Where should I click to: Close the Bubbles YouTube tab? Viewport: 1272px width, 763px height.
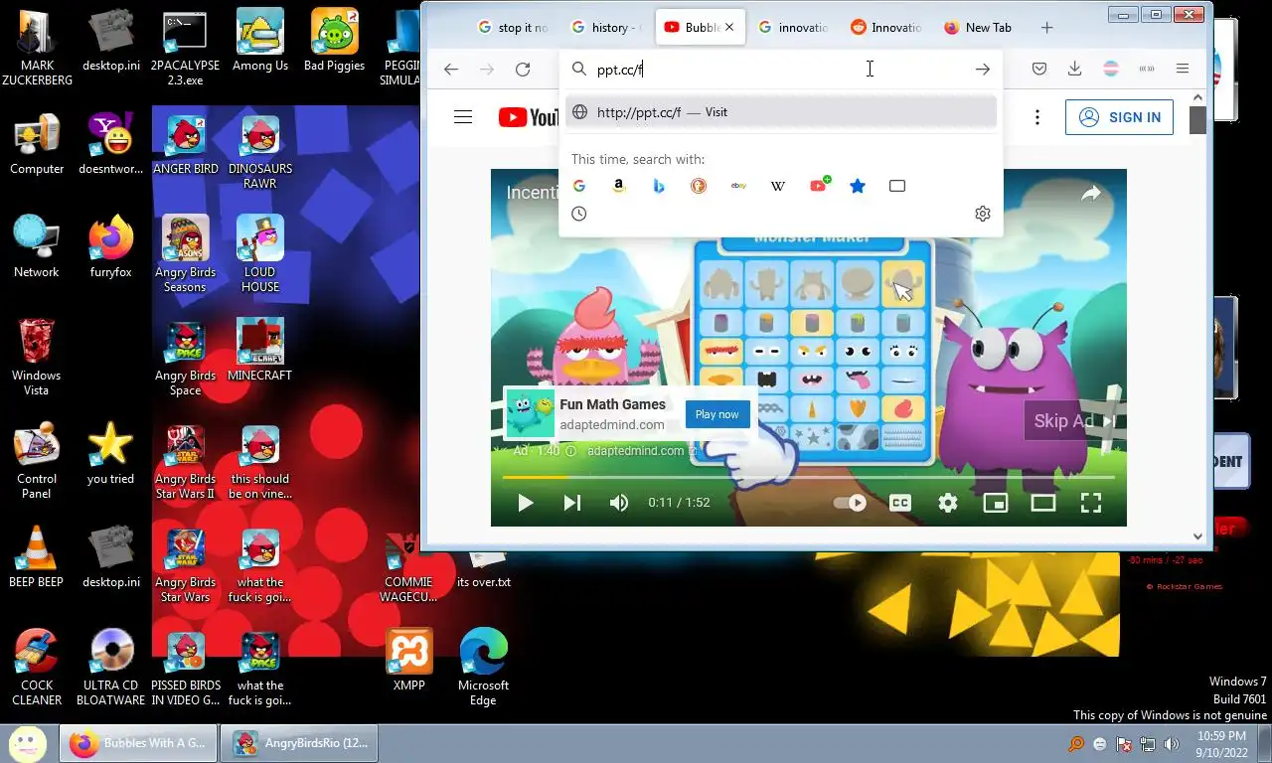729,28
